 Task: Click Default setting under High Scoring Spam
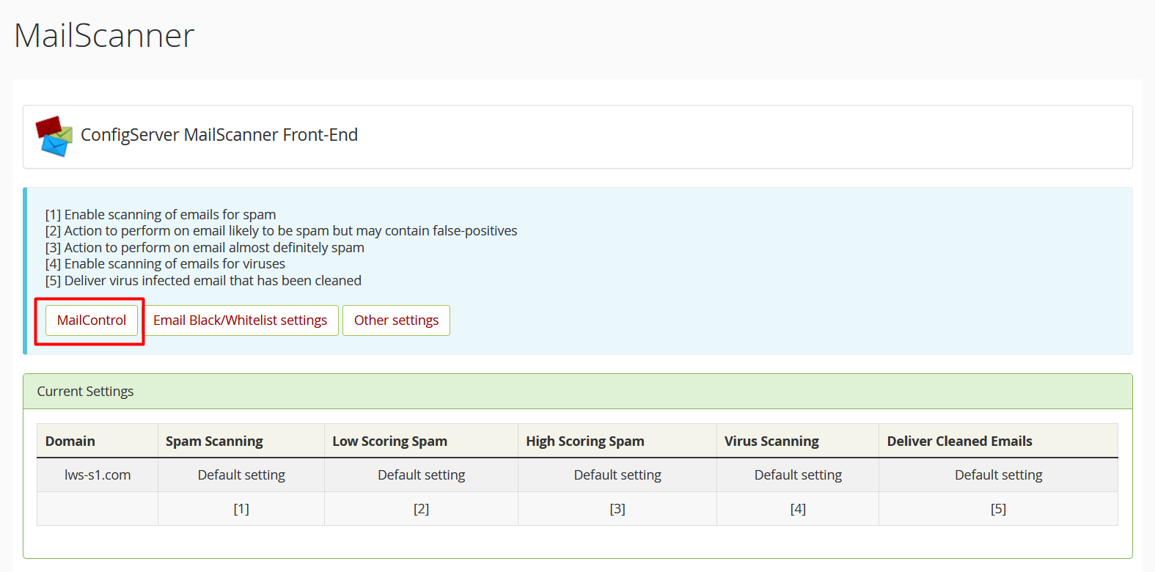(617, 474)
